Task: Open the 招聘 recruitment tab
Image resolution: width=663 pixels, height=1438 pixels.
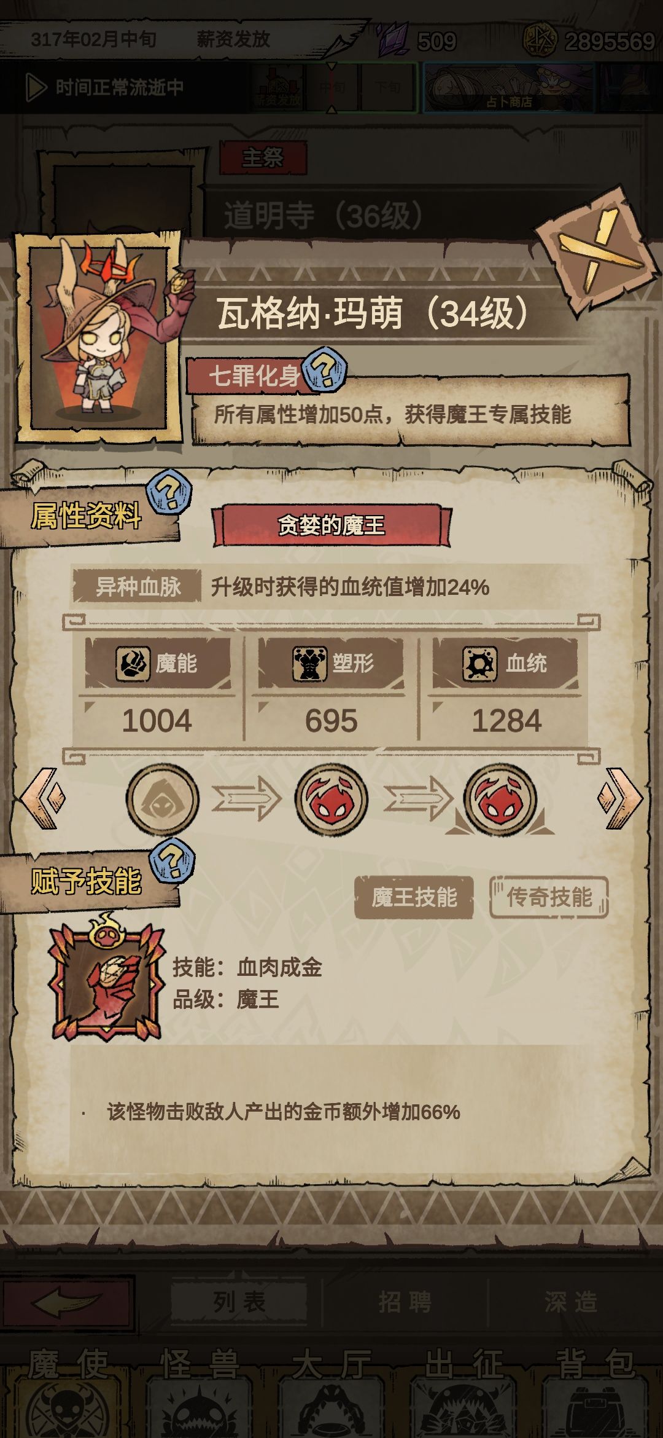Action: (x=405, y=1301)
